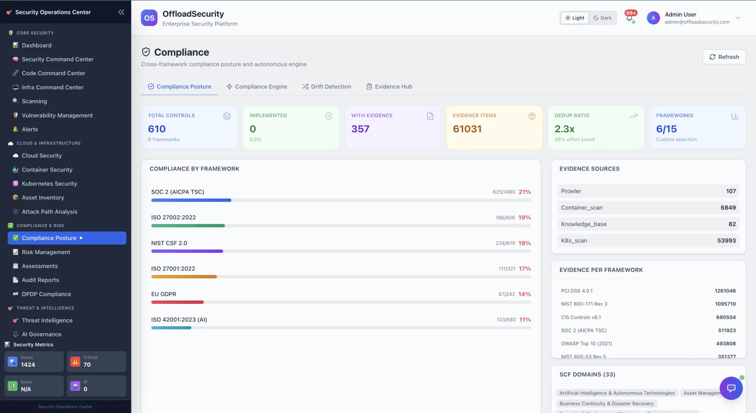756x413 pixels.
Task: Click Evidence Items cube icon
Action: (532, 116)
